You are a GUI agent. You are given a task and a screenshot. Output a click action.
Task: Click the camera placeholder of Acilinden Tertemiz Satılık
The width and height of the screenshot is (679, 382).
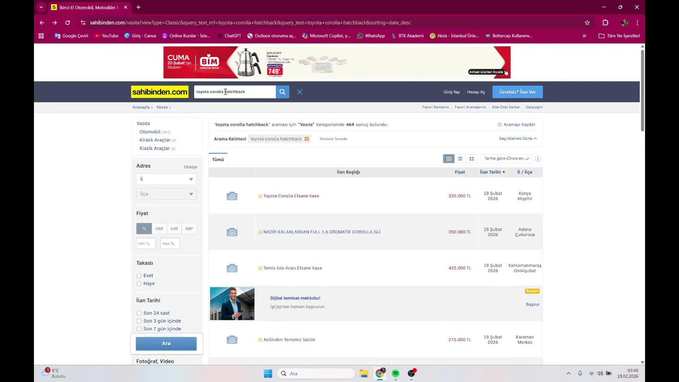(x=232, y=340)
